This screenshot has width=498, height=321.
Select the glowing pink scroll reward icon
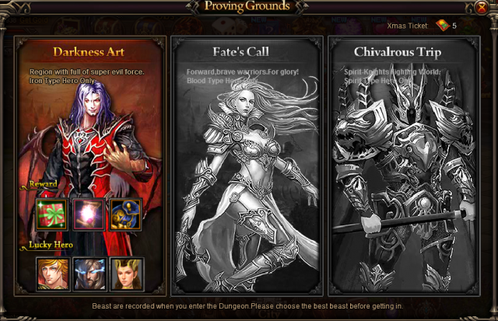(89, 215)
